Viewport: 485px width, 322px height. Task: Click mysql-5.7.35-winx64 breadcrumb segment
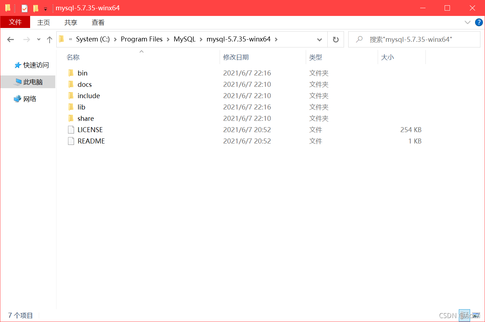(238, 39)
